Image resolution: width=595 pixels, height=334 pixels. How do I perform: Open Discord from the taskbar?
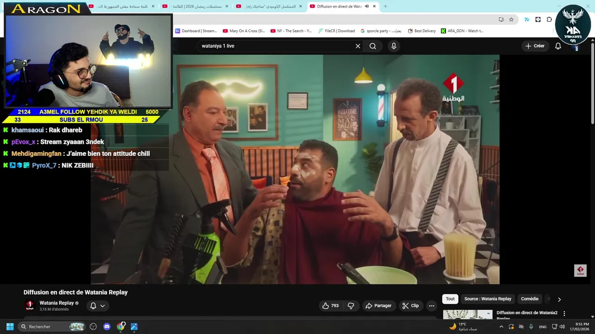point(107,327)
